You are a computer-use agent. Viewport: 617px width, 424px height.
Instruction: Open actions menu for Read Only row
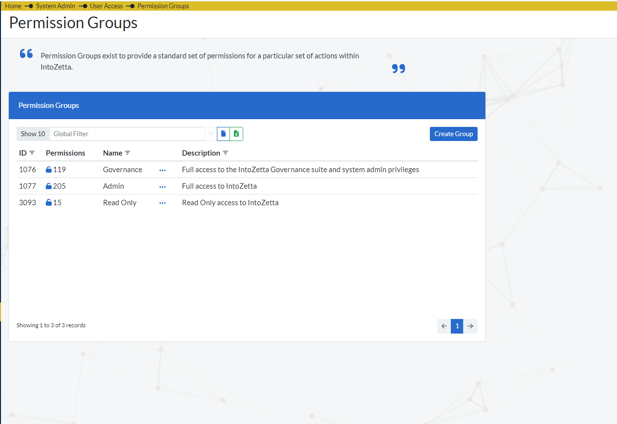162,203
